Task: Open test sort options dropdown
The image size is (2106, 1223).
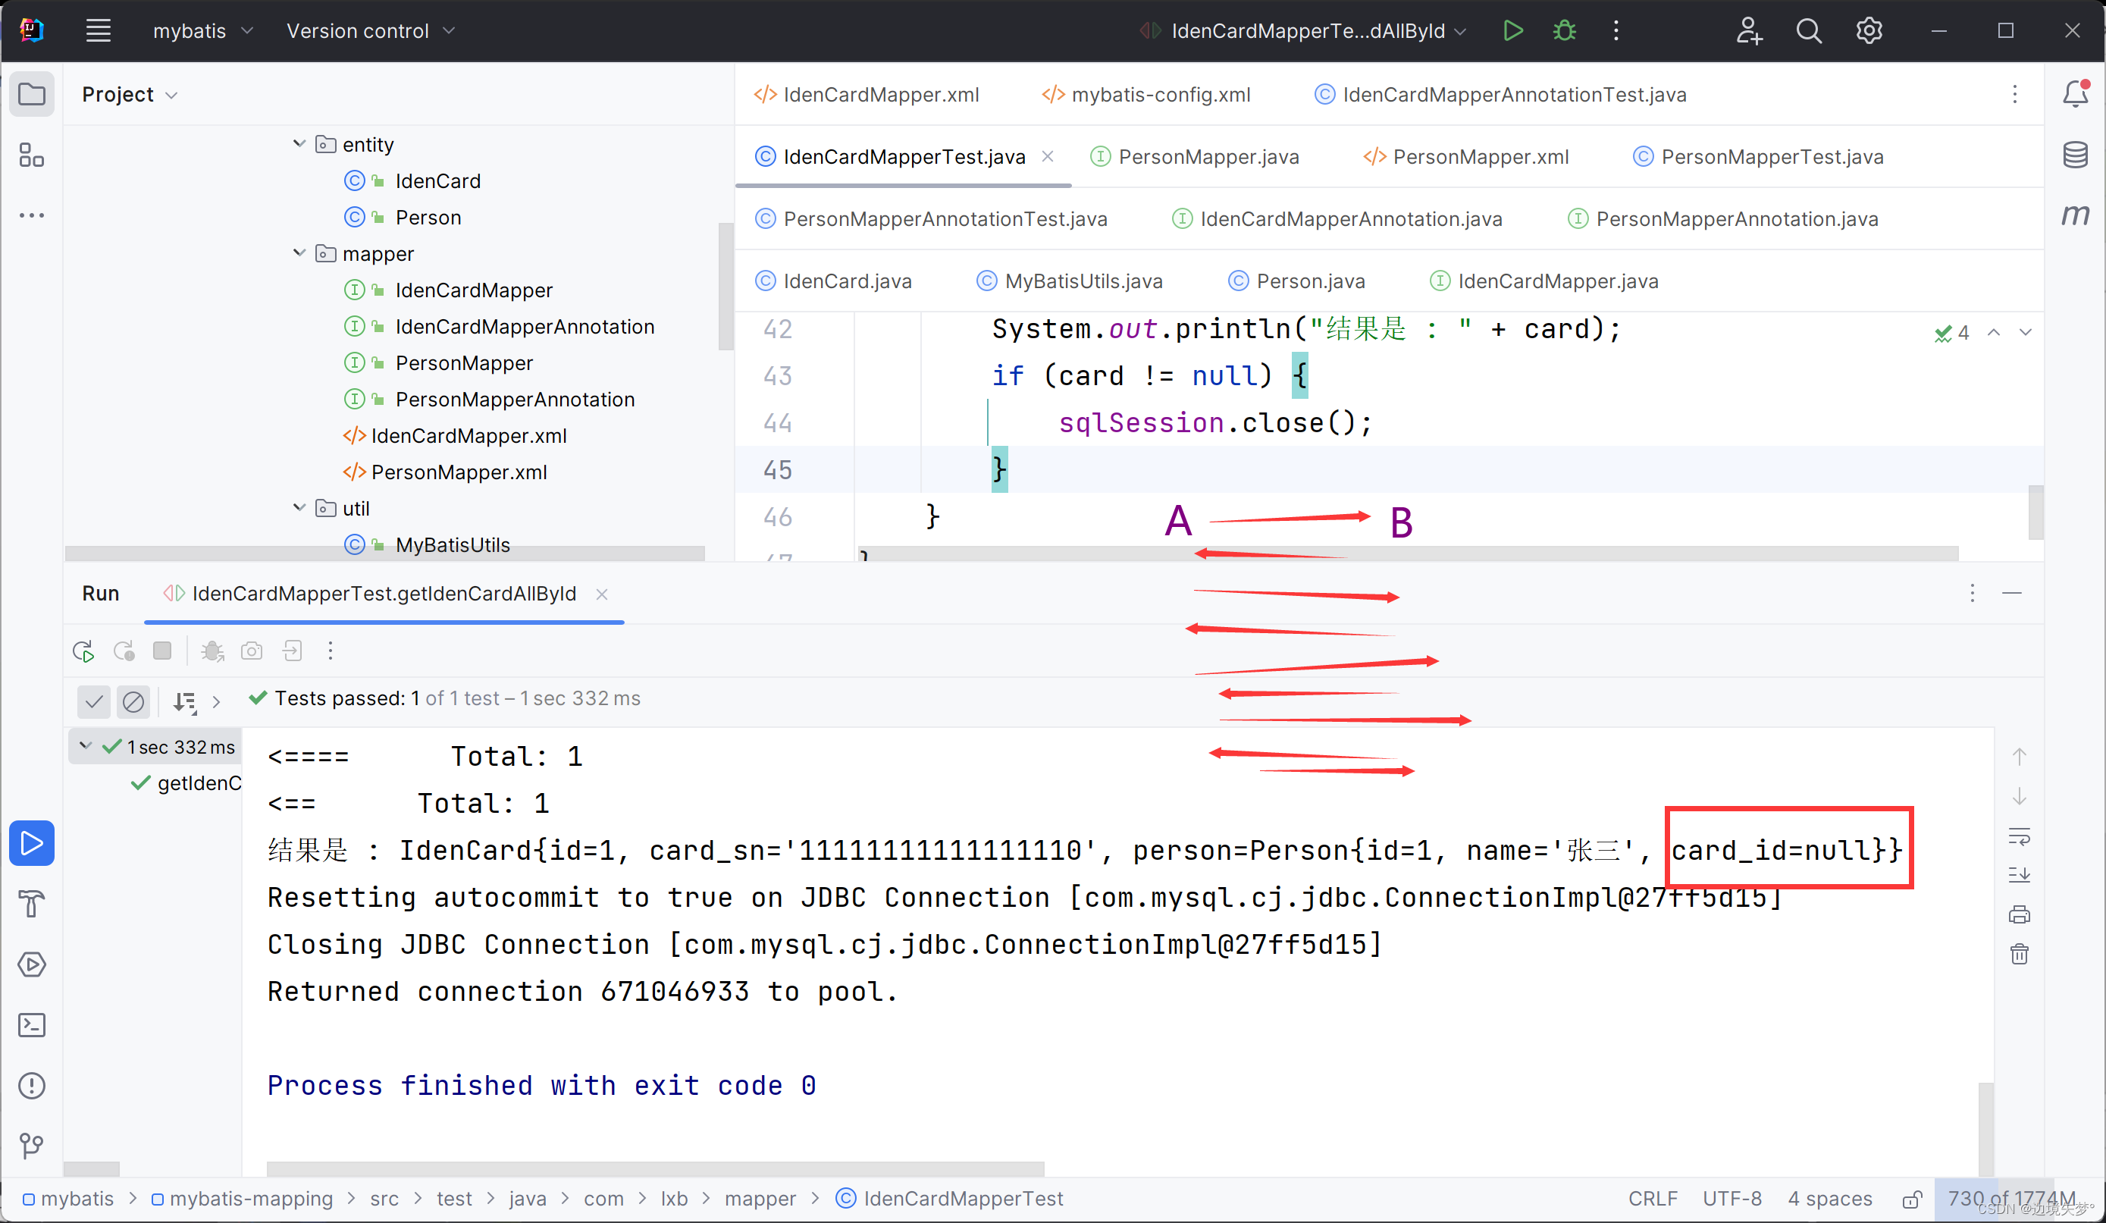Action: tap(185, 701)
